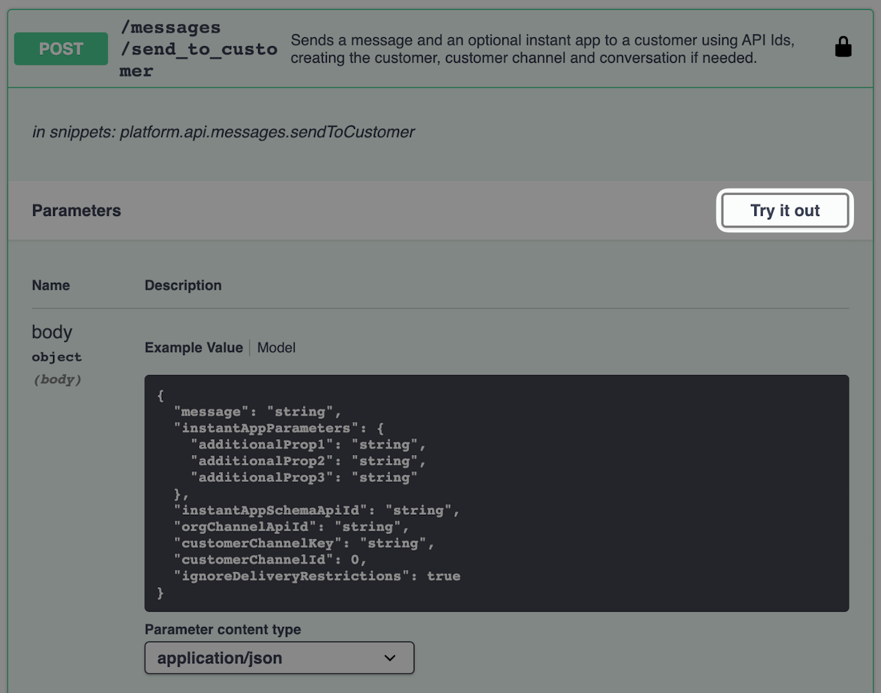The width and height of the screenshot is (881, 693).
Task: Click the snippets platform.api.messages.sendToCustomer text
Action: (x=224, y=132)
